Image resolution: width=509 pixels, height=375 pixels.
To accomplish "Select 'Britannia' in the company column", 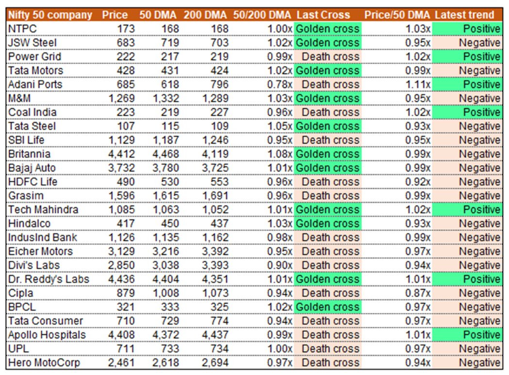I will pos(29,154).
